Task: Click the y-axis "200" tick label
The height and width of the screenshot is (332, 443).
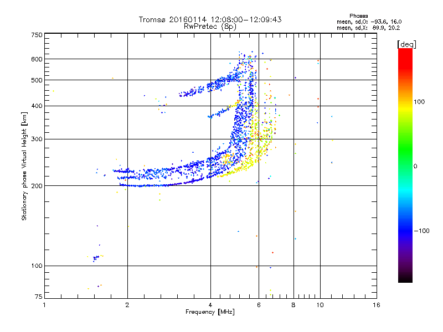Action: tap(37, 186)
